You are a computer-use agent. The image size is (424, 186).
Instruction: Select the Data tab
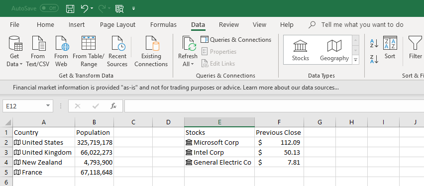[x=198, y=24]
